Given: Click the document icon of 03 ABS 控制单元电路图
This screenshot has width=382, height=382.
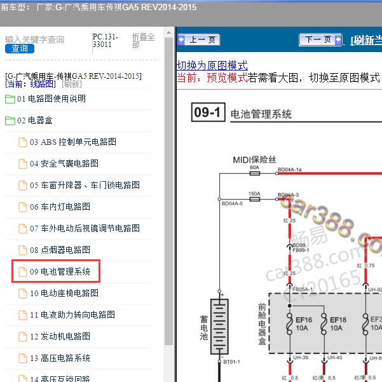Looking at the screenshot, I should point(23,142).
